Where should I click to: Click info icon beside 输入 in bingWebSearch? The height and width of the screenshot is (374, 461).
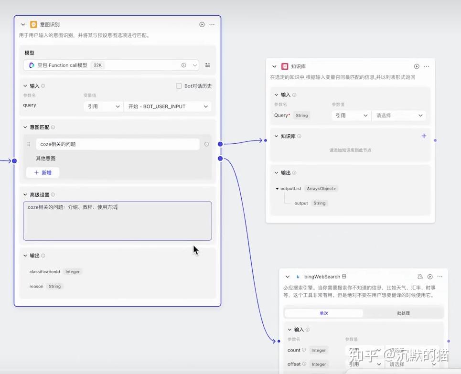[308, 330]
